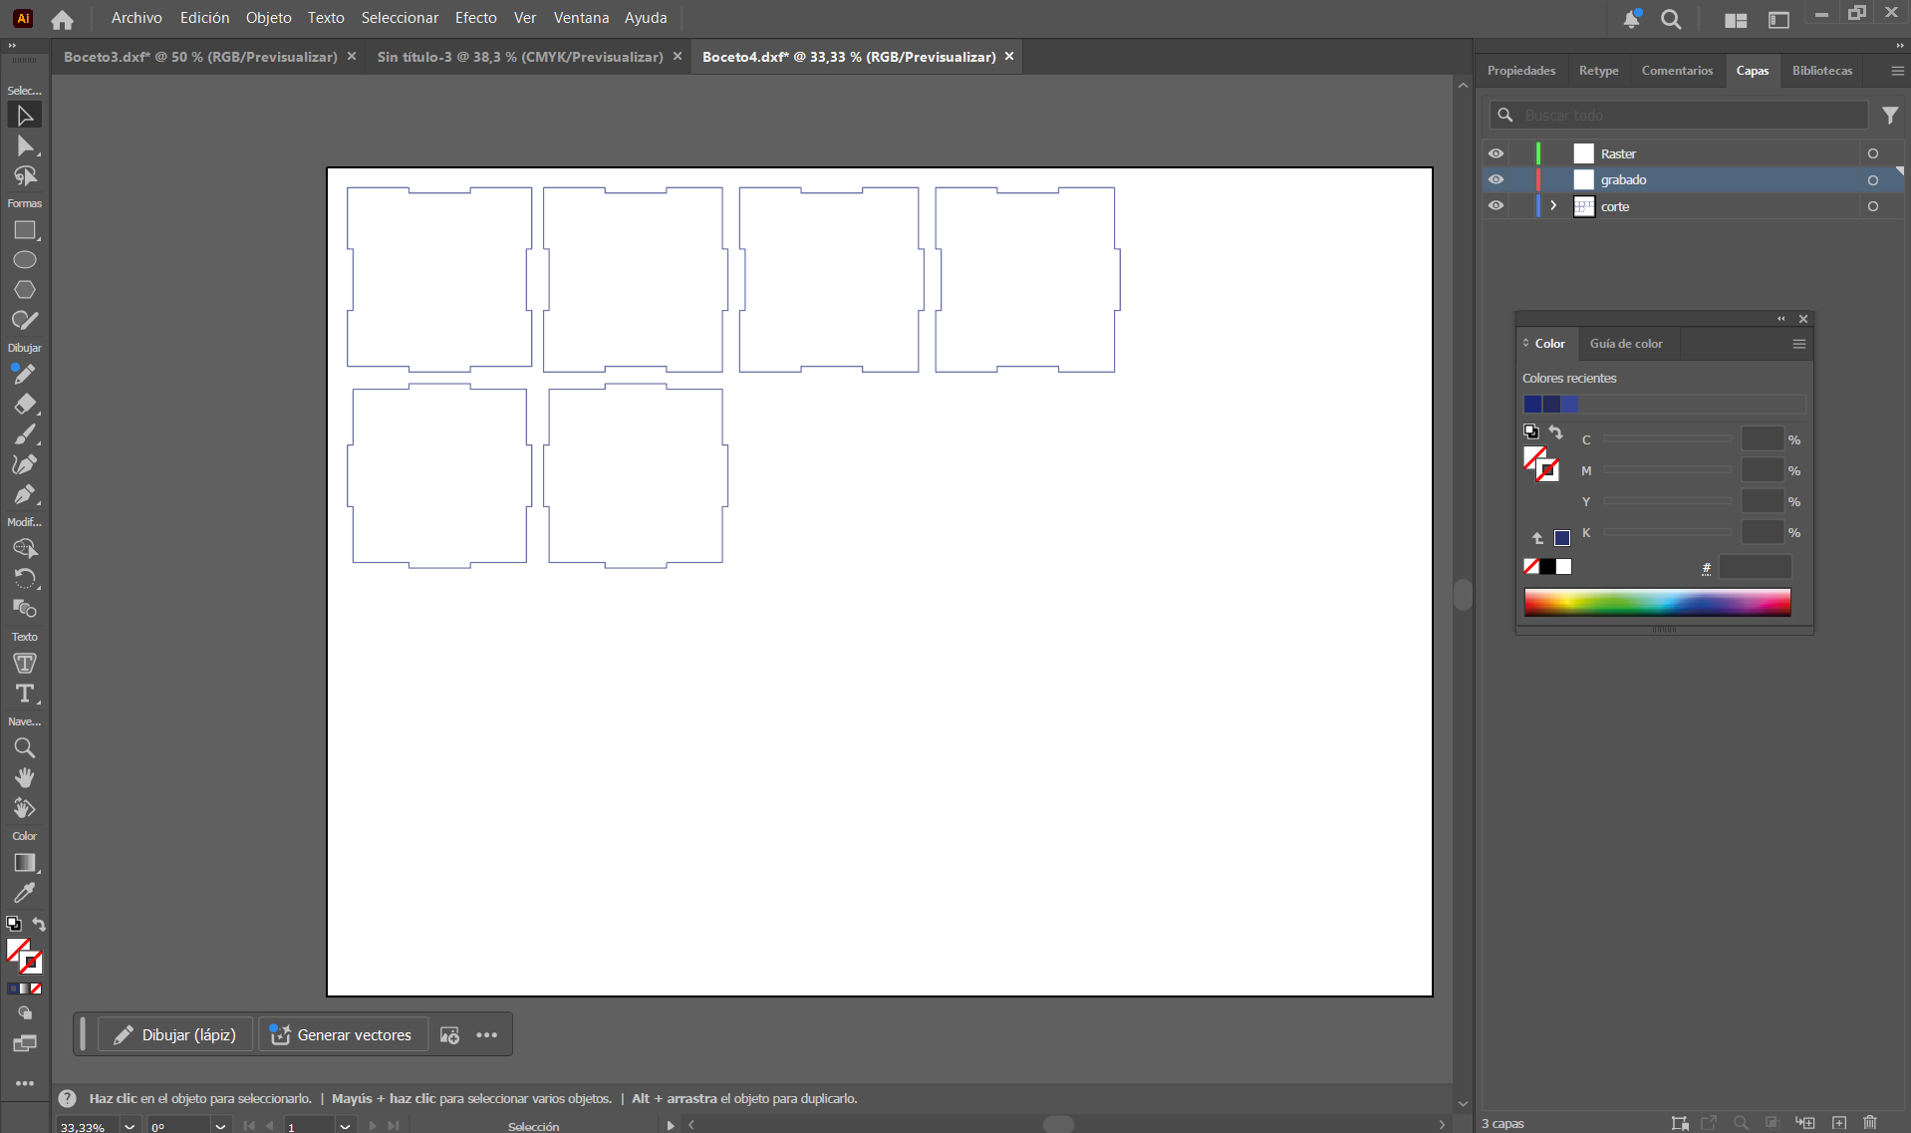This screenshot has width=1911, height=1133.
Task: Select the Ellipse shape tool
Action: pyautogui.click(x=24, y=260)
